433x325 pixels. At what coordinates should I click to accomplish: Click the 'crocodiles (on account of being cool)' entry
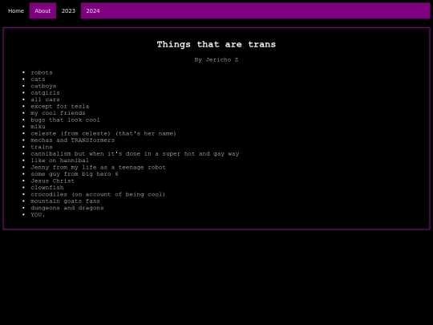(98, 194)
